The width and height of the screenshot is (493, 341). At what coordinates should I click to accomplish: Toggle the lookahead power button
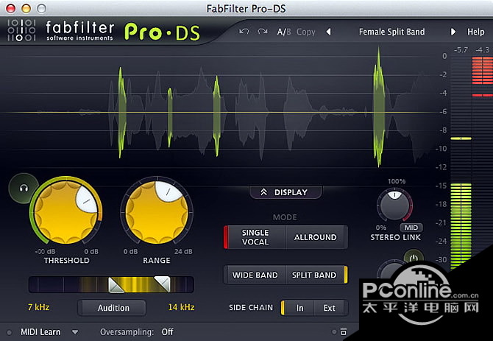[414, 258]
